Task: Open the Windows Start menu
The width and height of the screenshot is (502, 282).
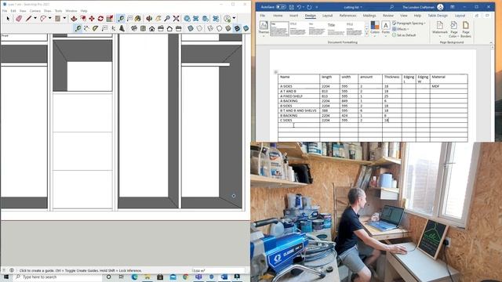Action: [x=6, y=277]
